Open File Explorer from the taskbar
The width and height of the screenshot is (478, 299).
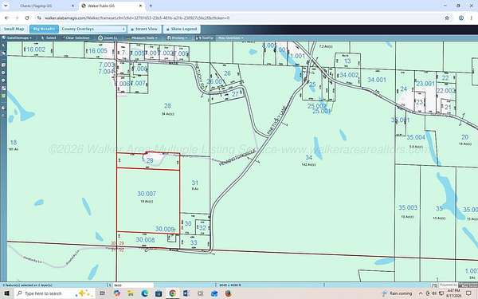(131, 293)
